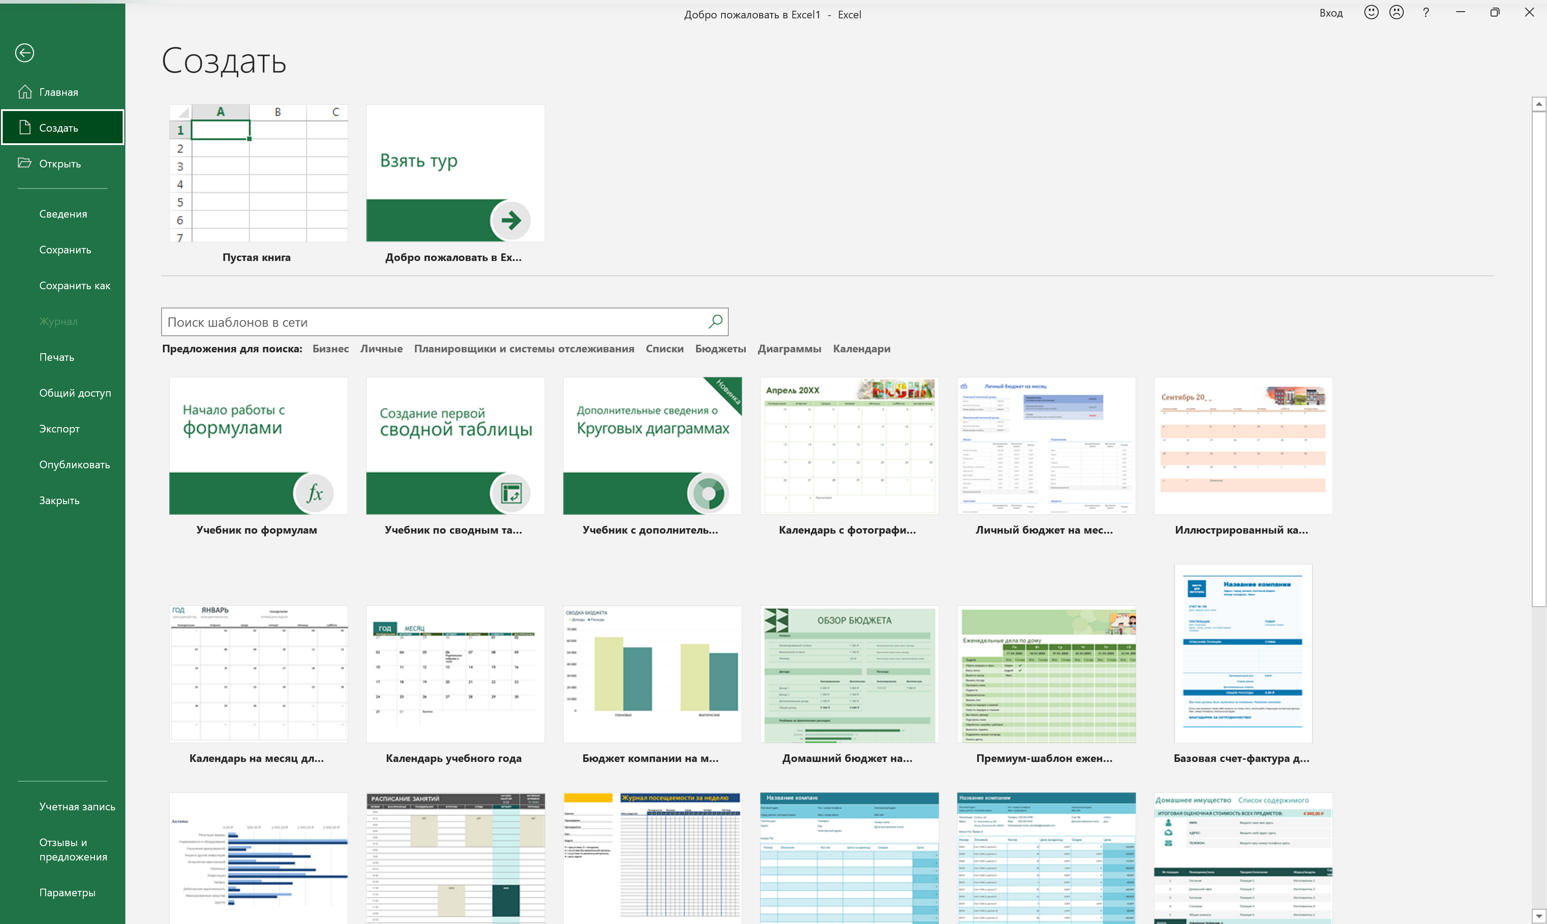Image resolution: width=1547 pixels, height=924 pixels.
Task: Click the green arrow on Взять тур
Action: (510, 220)
